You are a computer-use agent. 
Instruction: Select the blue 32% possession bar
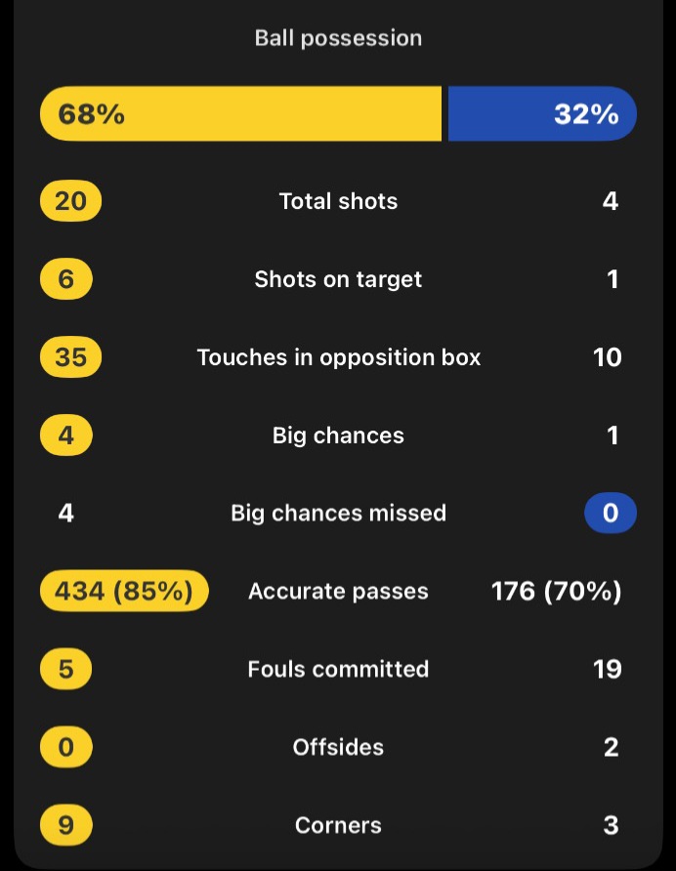(542, 114)
